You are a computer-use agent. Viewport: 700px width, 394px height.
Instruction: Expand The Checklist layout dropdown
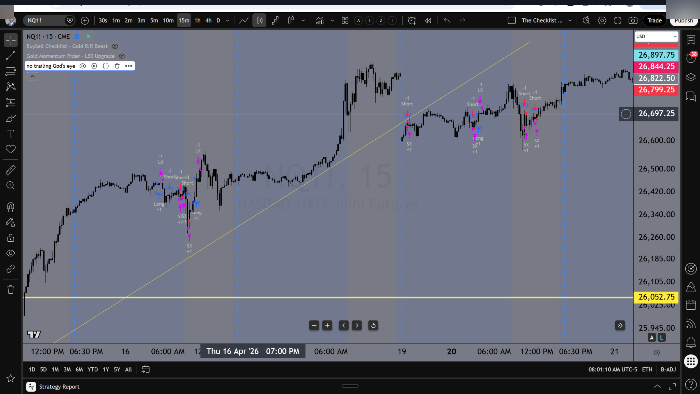[x=570, y=20]
